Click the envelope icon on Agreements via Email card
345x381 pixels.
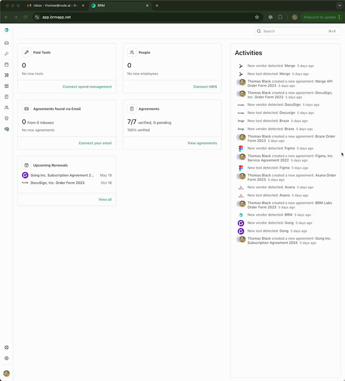click(26, 109)
